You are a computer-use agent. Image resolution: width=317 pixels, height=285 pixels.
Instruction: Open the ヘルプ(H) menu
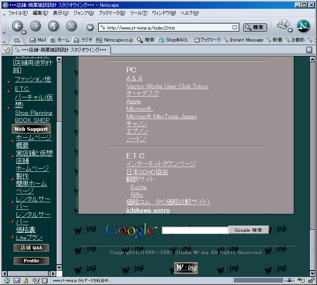[190, 13]
